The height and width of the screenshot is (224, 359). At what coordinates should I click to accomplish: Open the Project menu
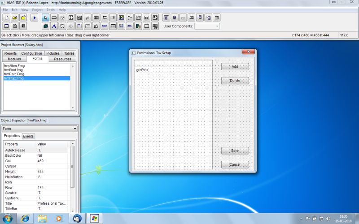click(x=37, y=10)
